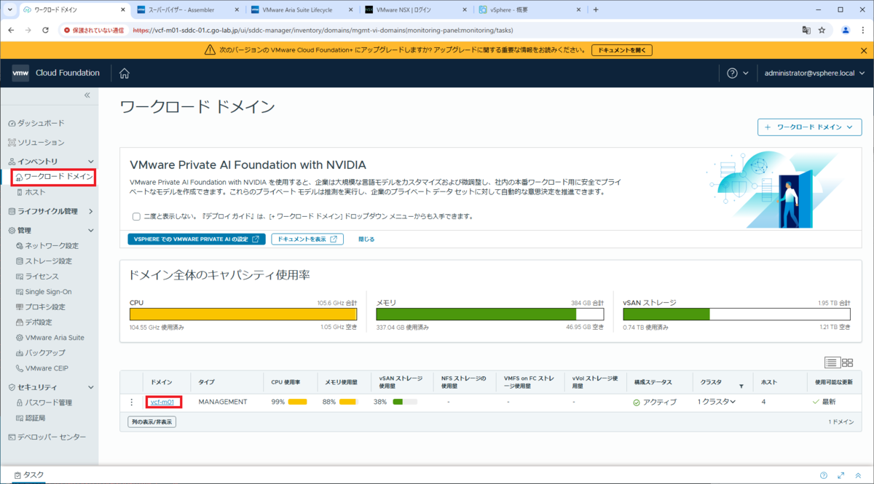Open VMware Aria Suite in sidebar

click(x=50, y=338)
